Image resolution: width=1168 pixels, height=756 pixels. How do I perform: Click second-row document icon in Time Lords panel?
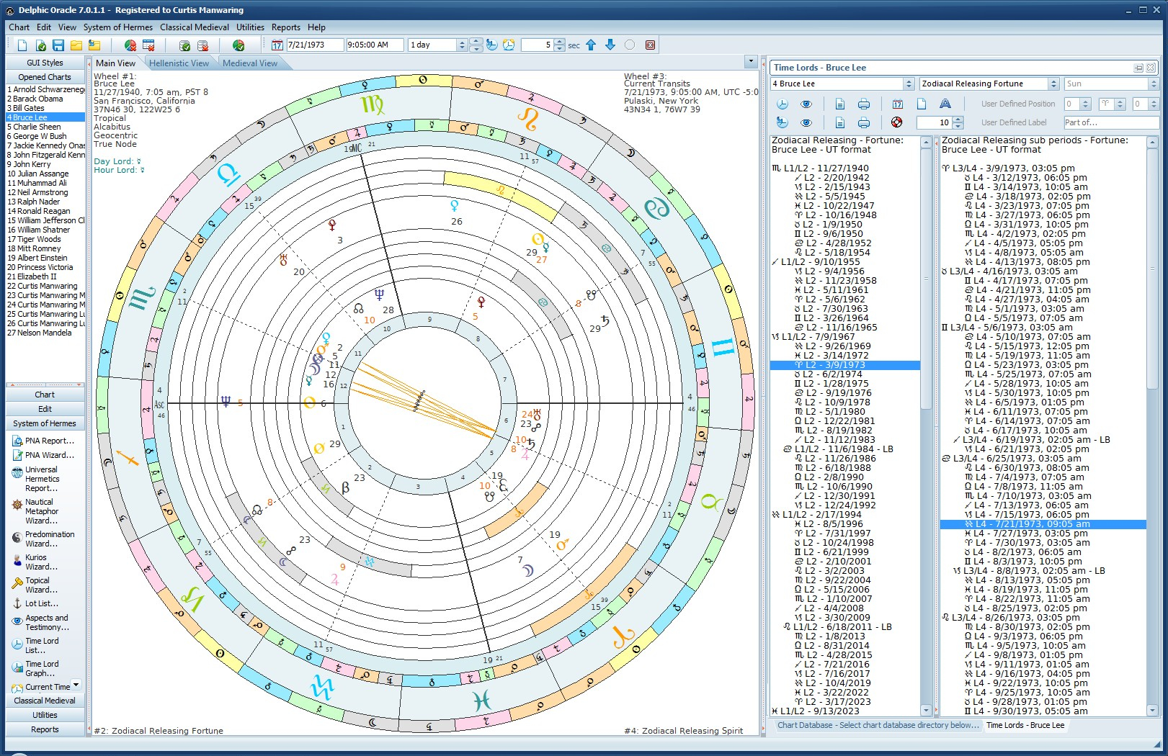click(x=840, y=122)
